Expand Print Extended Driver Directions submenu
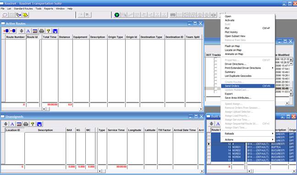 point(248,68)
